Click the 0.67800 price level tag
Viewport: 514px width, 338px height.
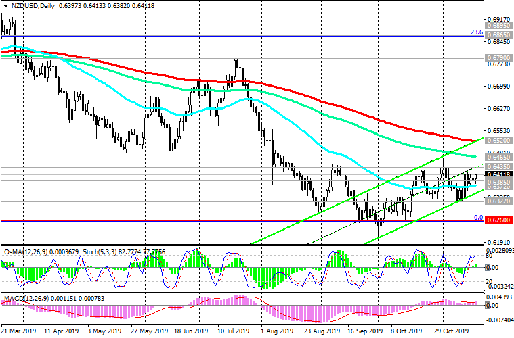[x=497, y=57]
